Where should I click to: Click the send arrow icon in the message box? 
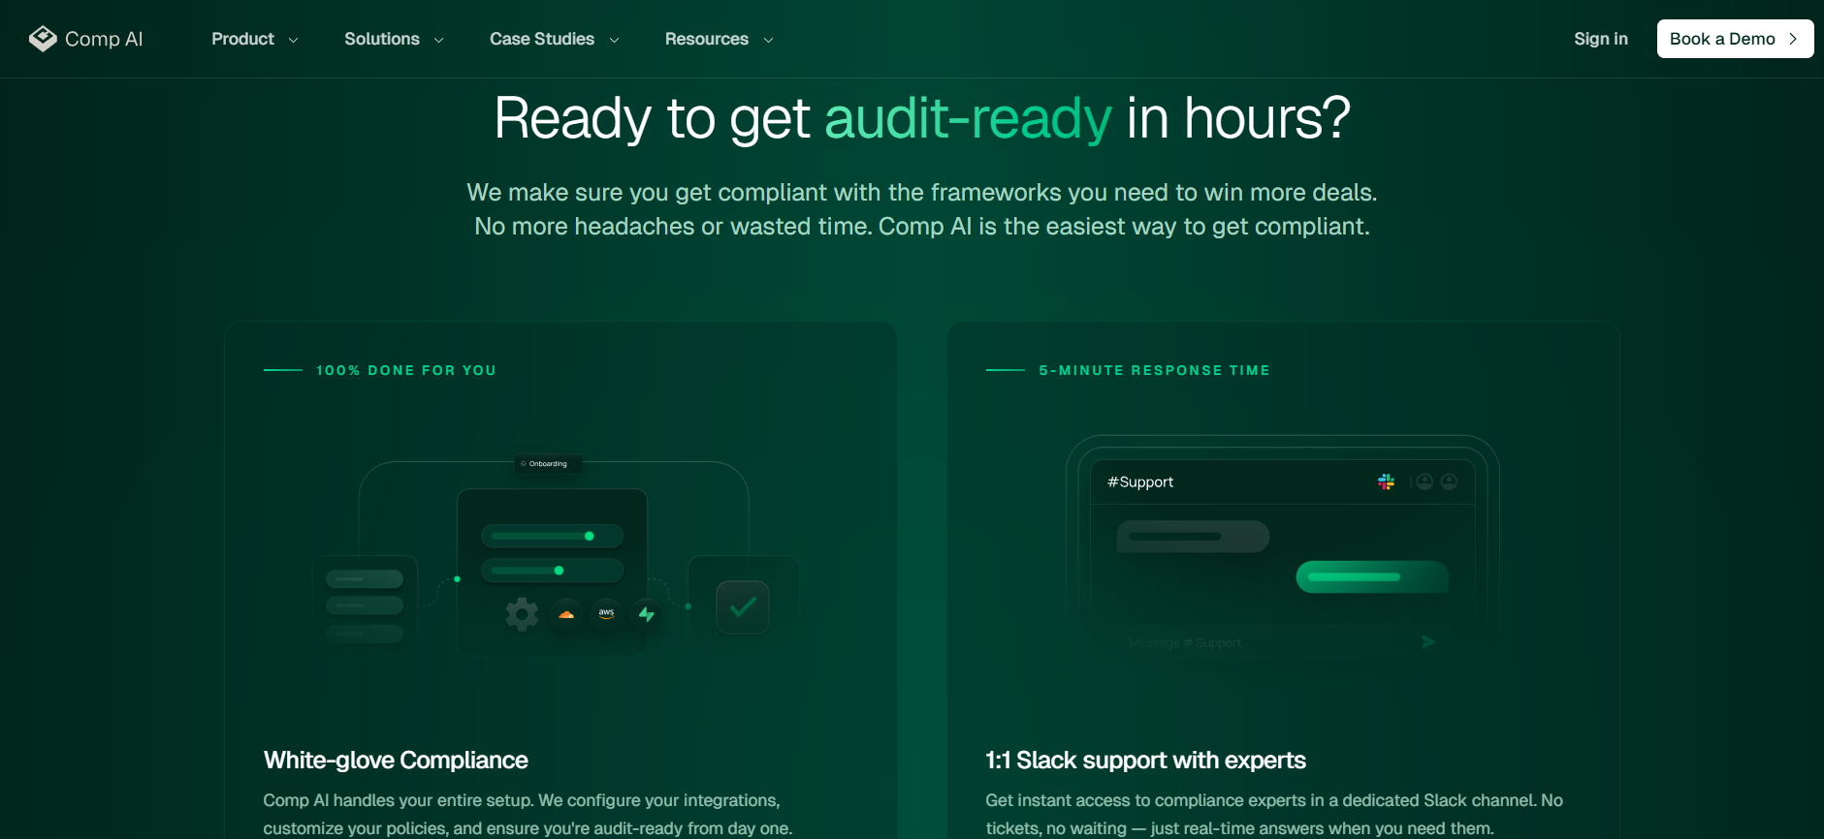click(1428, 642)
